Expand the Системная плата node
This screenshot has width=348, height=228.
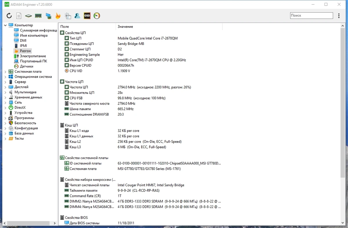tap(5, 72)
